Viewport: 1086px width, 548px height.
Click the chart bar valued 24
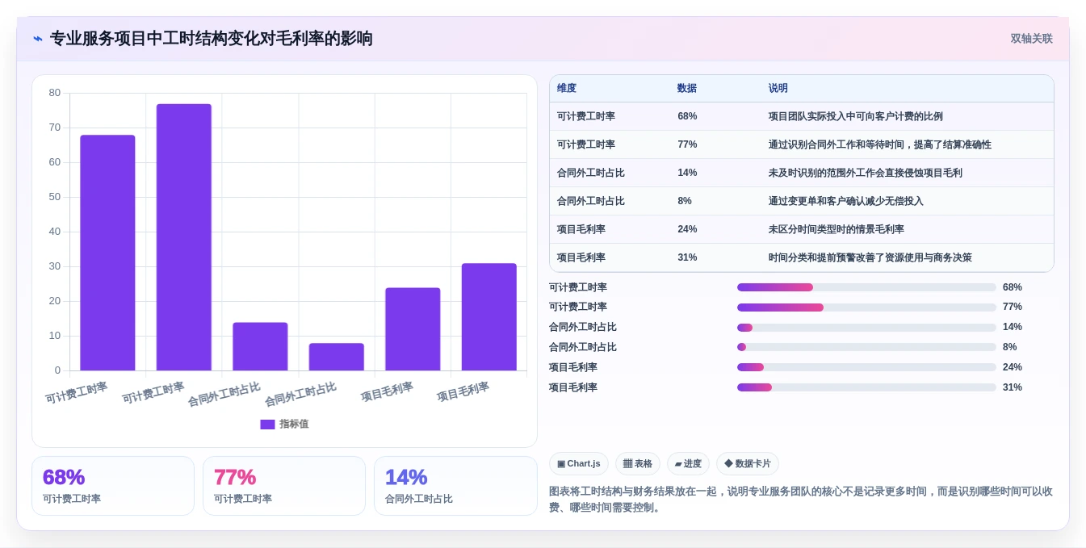click(413, 329)
